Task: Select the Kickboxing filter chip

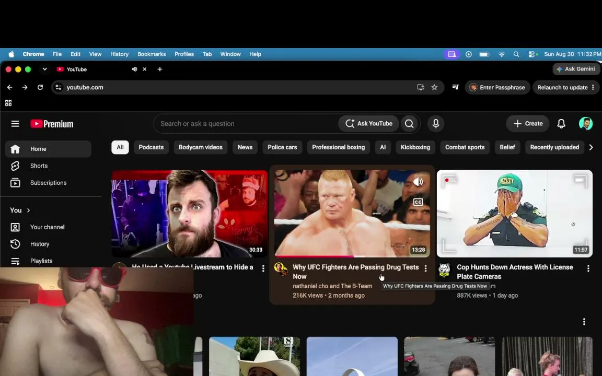Action: tap(415, 147)
